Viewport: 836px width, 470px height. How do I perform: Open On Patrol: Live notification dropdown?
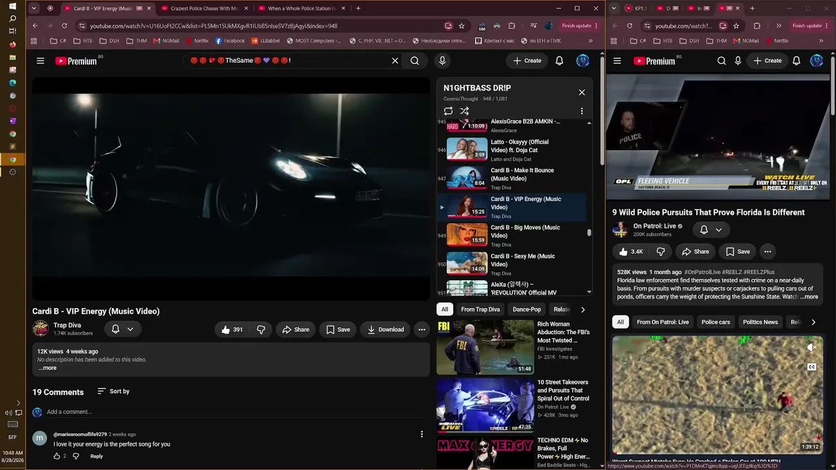tap(711, 230)
